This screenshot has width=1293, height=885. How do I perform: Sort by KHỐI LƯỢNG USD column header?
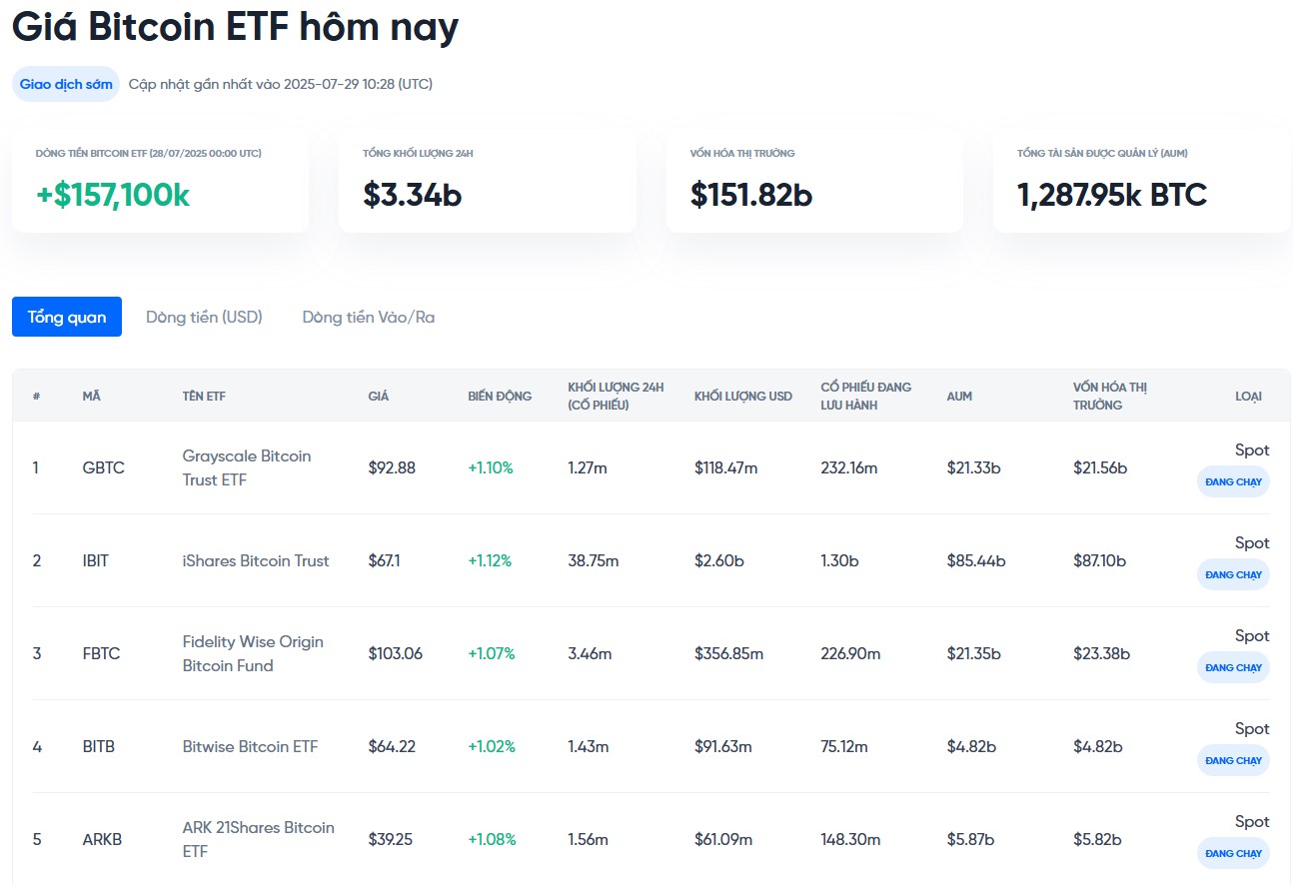pyautogui.click(x=743, y=397)
